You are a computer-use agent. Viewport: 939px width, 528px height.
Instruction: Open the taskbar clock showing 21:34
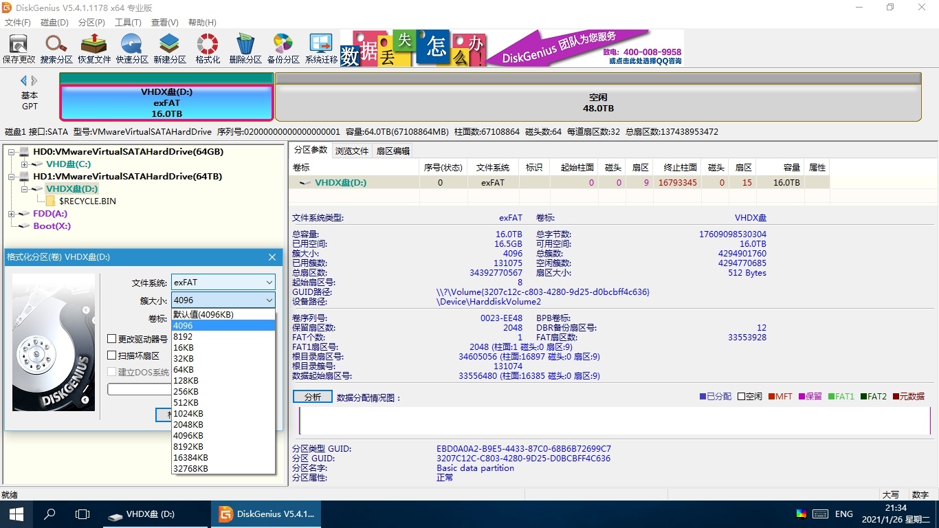point(896,514)
